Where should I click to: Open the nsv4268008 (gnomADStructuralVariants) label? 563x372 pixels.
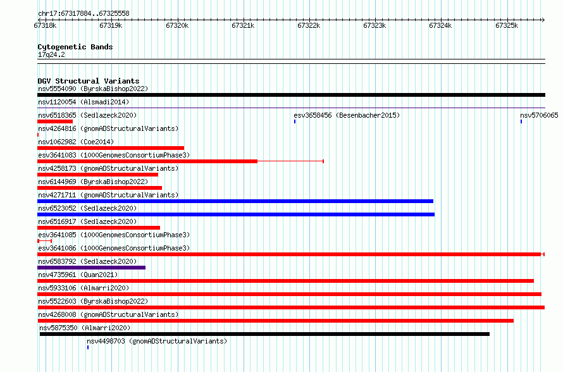(x=108, y=314)
